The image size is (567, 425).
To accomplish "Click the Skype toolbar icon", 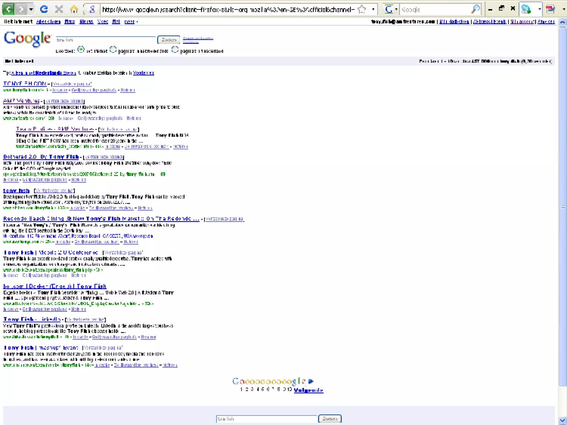I will coord(526,10).
